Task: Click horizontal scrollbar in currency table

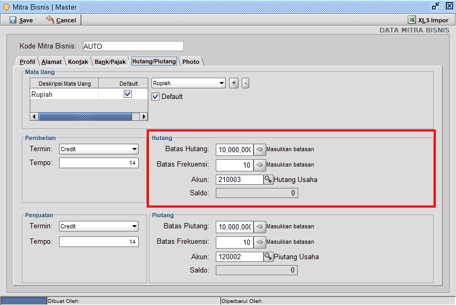Action: click(85, 116)
